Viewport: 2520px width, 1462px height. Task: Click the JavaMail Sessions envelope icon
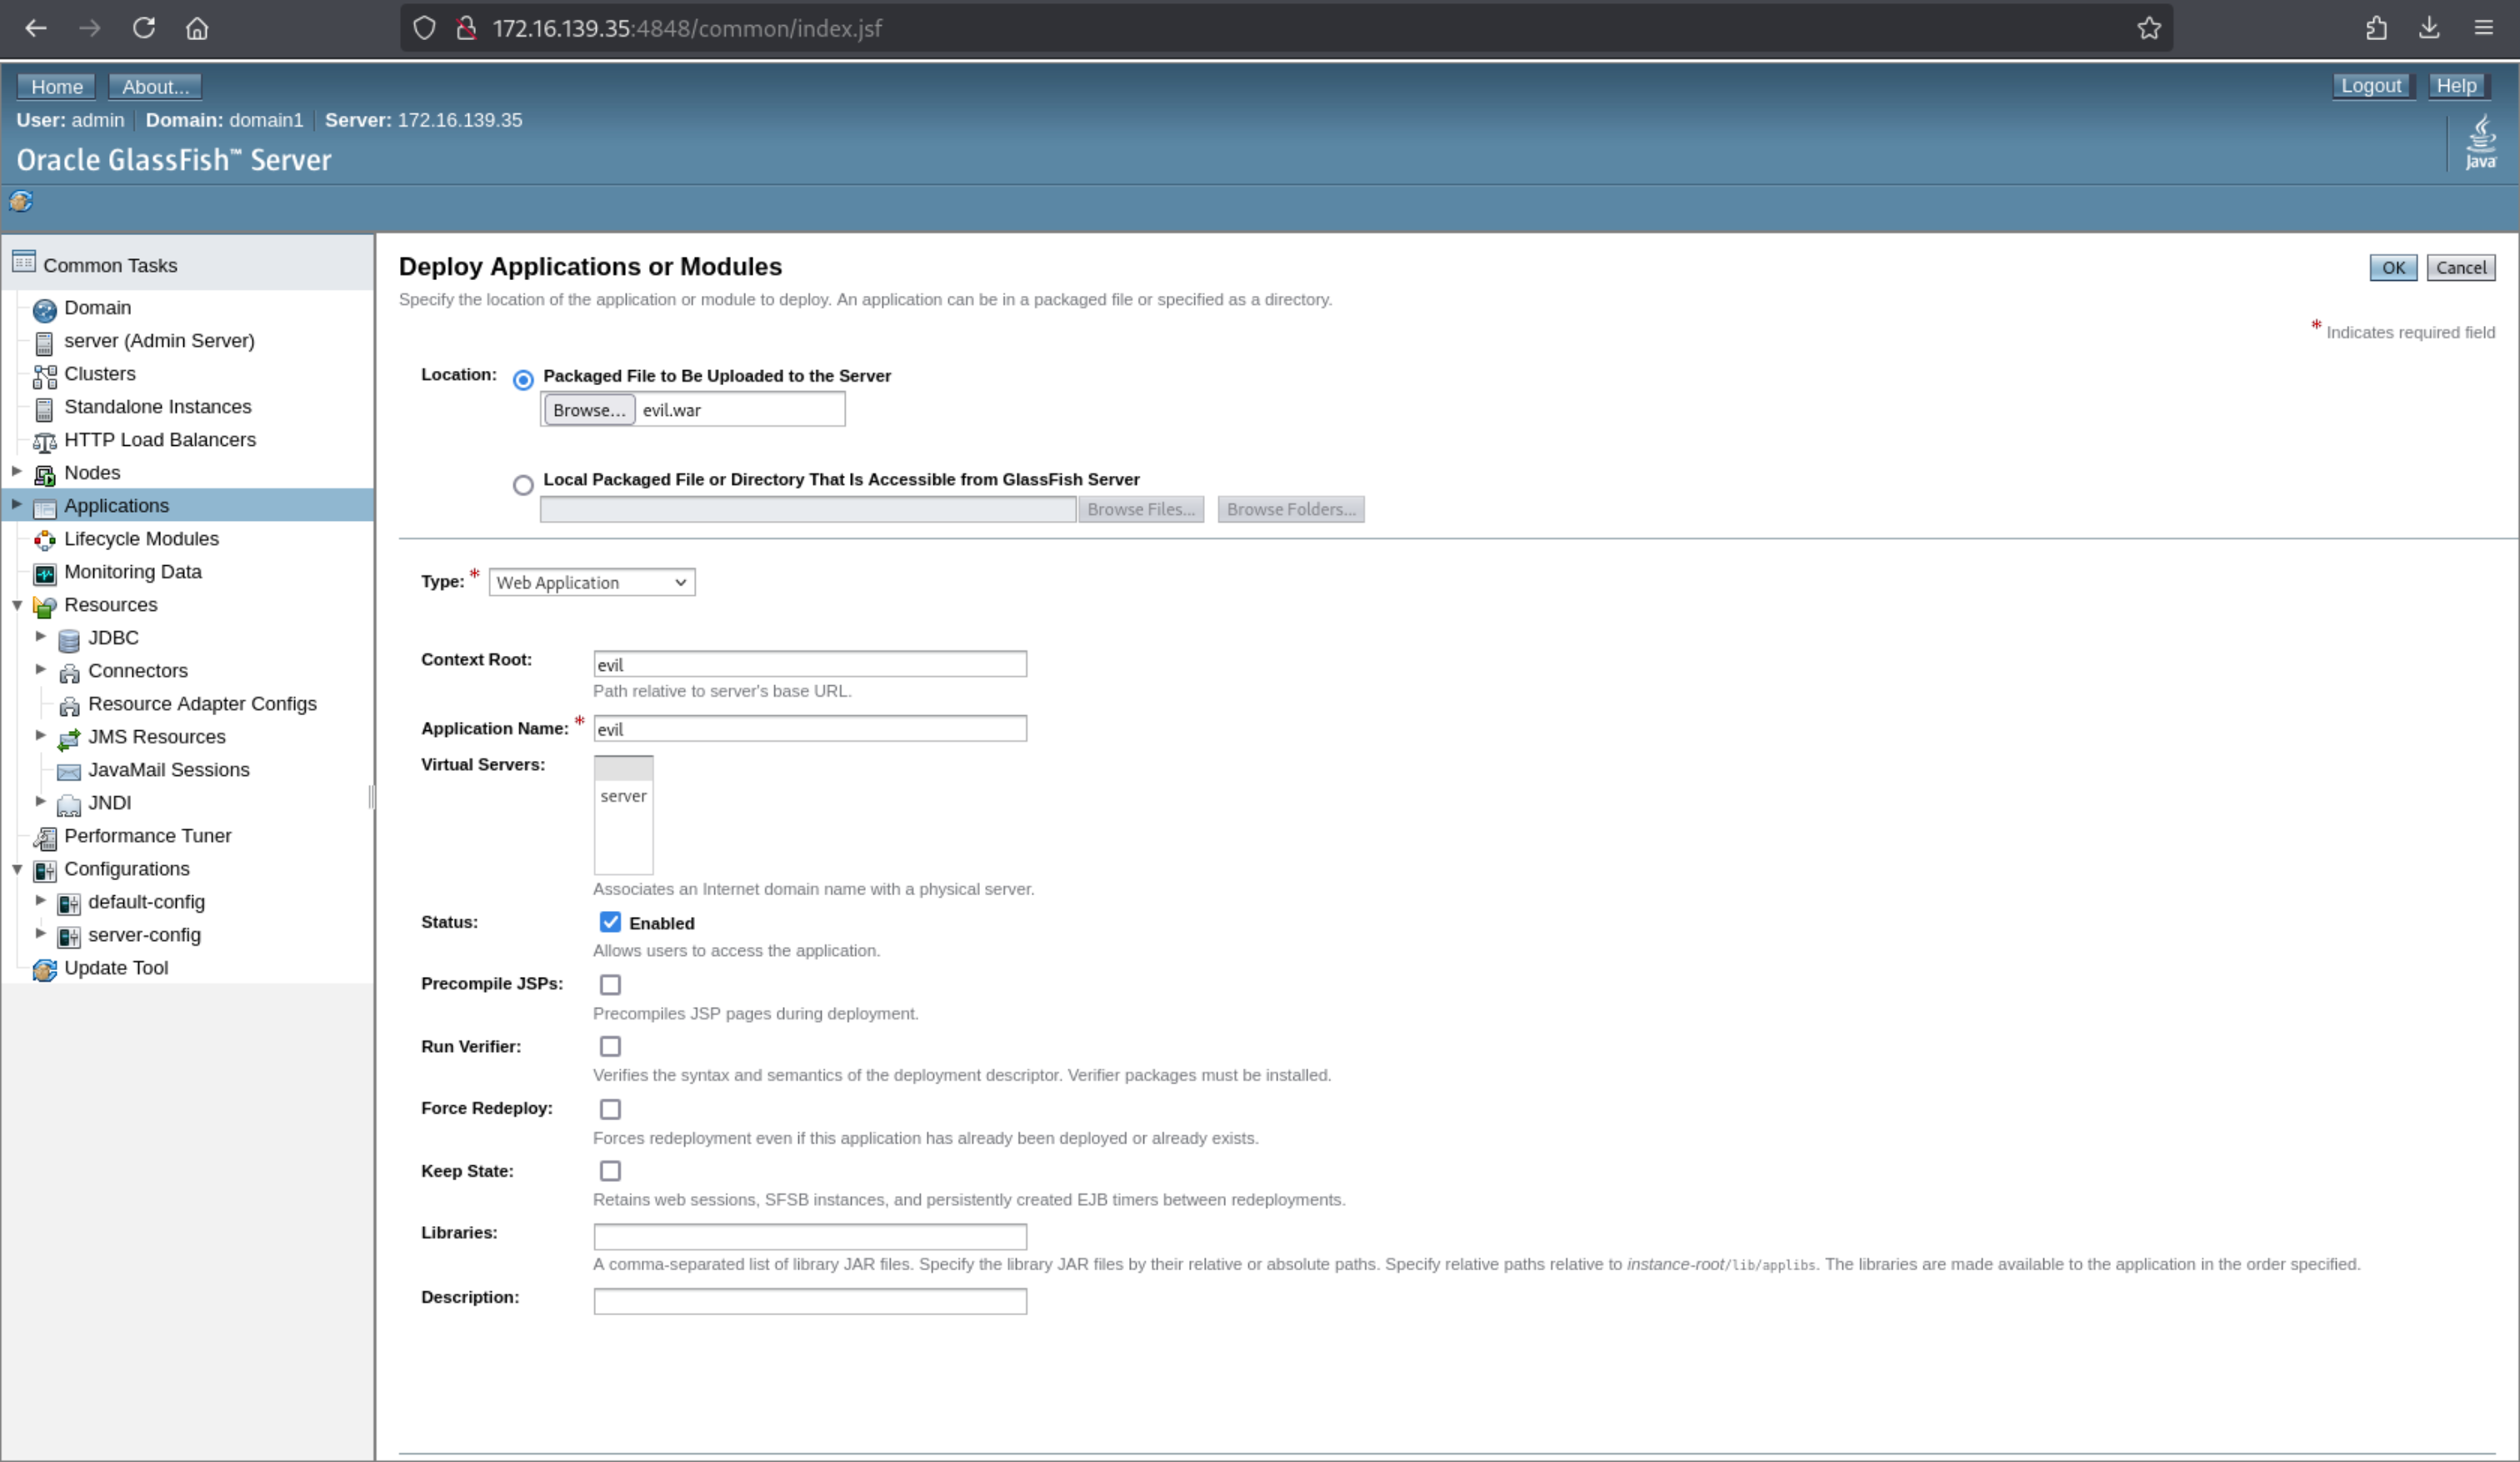click(x=68, y=772)
